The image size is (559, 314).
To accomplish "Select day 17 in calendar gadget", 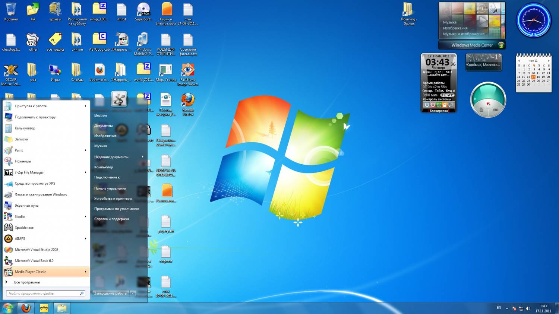I will (533, 77).
